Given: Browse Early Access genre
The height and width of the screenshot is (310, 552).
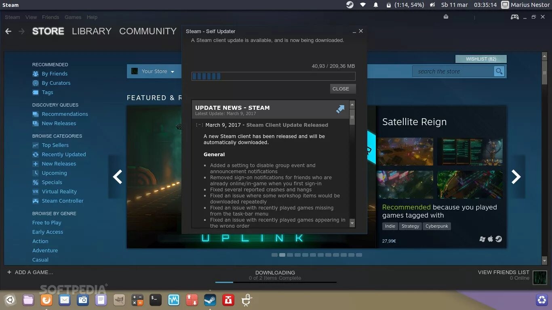Looking at the screenshot, I should [x=48, y=232].
